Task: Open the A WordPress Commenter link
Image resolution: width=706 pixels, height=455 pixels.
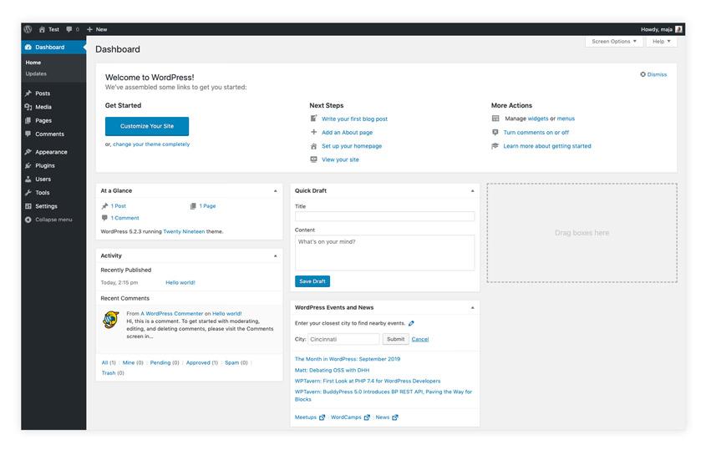Action: pyautogui.click(x=172, y=313)
